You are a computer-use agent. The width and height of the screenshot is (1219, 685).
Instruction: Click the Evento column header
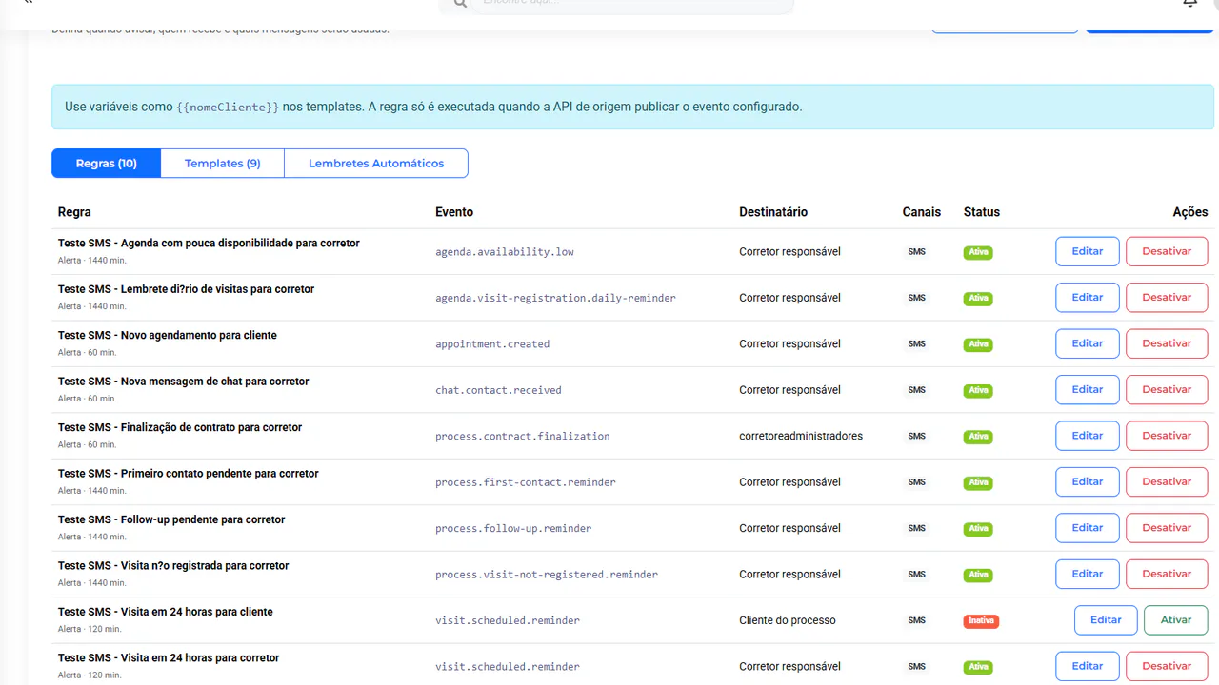[454, 212]
